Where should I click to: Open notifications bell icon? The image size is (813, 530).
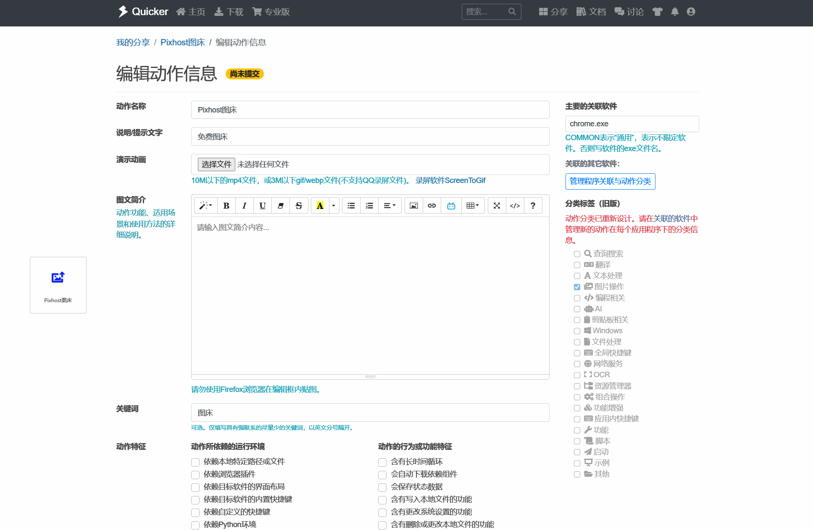674,12
